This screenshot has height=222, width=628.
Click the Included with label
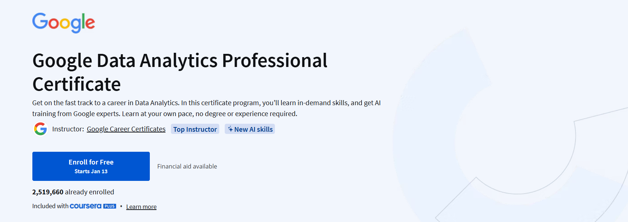tap(50, 206)
